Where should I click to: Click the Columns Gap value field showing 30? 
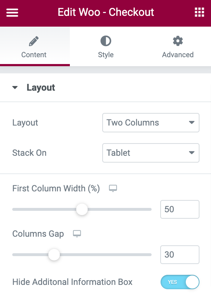pos(180,255)
